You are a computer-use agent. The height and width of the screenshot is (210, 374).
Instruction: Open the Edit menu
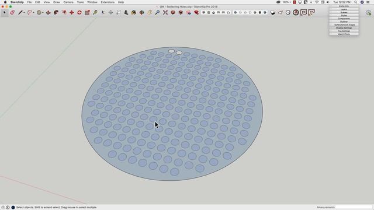click(37, 2)
